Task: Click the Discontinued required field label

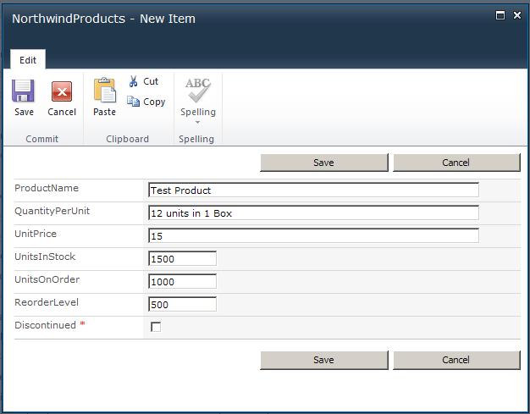Action: click(x=50, y=325)
